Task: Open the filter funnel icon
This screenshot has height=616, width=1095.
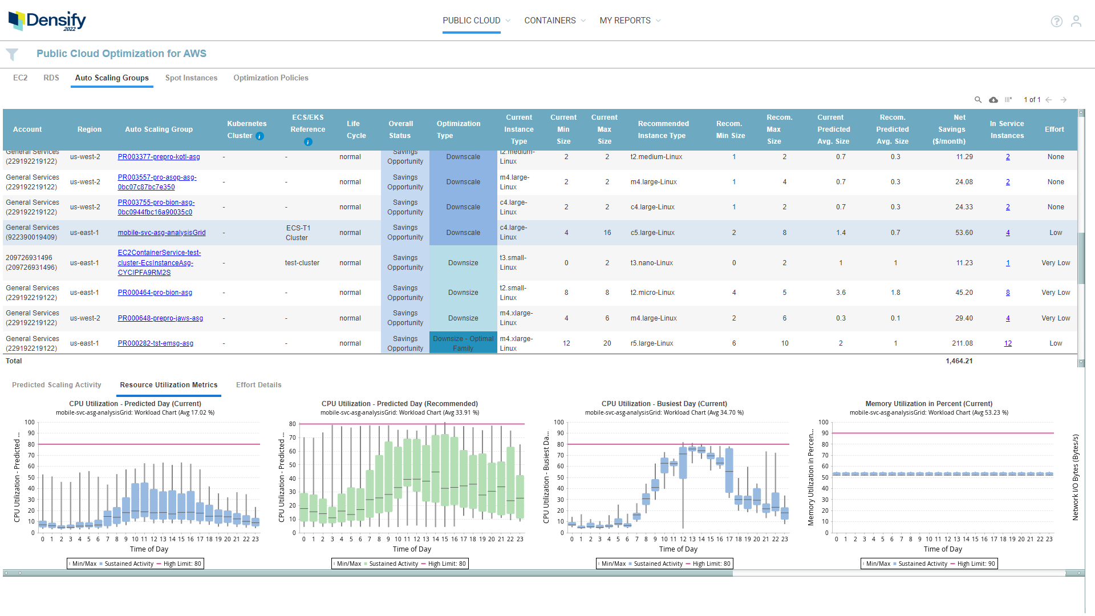Action: point(12,54)
